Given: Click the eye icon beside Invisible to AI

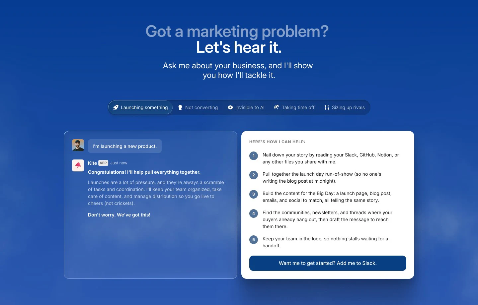Looking at the screenshot, I should (230, 107).
